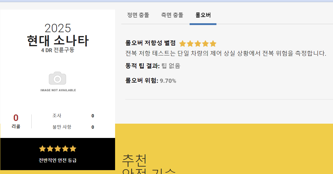Screen dimensions: 333x174
Task: Click the 0 리콜 count
Action: click(x=16, y=118)
